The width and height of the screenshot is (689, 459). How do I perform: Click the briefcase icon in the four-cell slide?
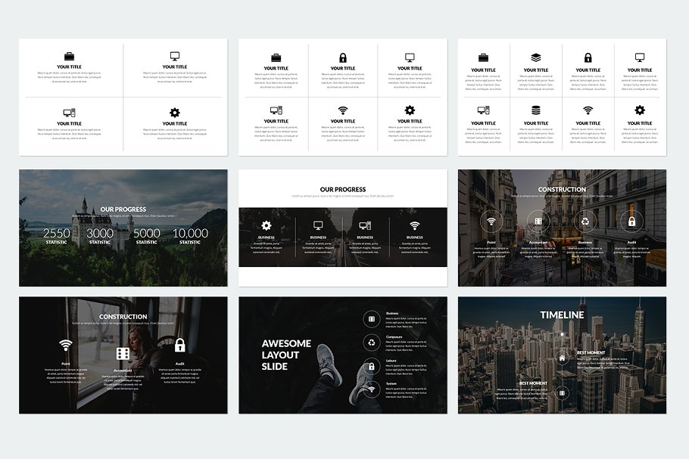69,56
